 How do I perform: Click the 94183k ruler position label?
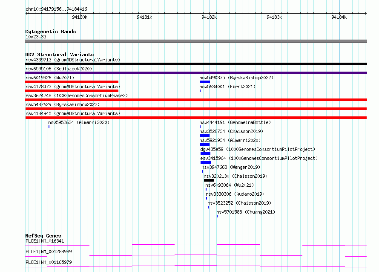274,17
